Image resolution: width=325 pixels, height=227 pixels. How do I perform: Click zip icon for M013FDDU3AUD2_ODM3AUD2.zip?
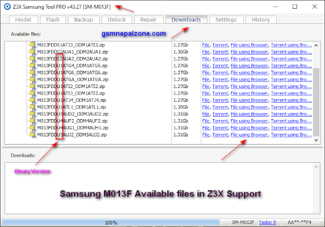(x=32, y=114)
